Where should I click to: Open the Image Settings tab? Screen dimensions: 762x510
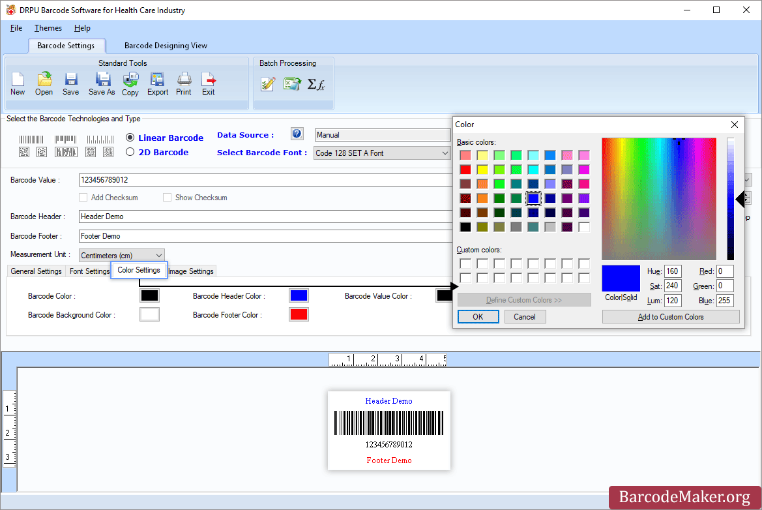click(191, 271)
